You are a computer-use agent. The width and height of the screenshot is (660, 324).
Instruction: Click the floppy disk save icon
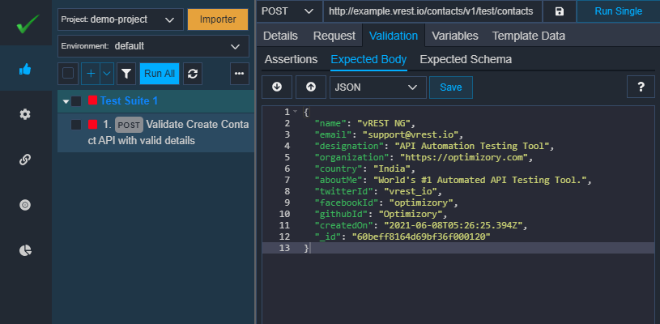(x=560, y=11)
